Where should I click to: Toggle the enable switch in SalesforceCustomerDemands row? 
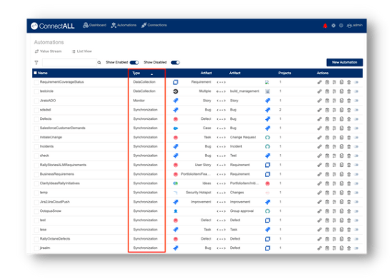(x=356, y=128)
